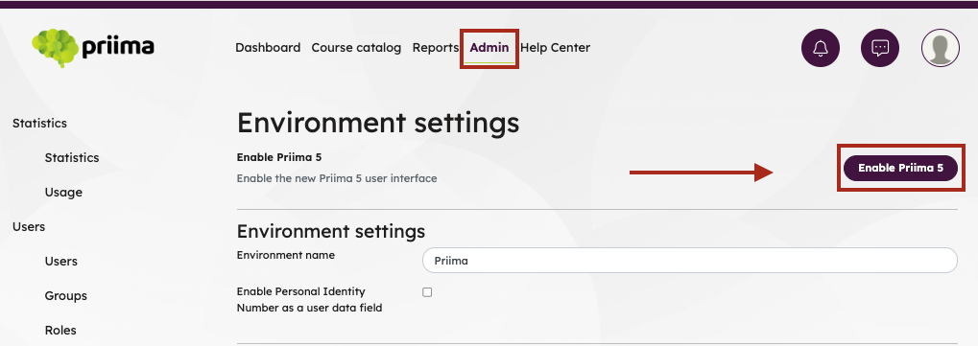The height and width of the screenshot is (346, 978).
Task: Click the 'Enable the new Priima 5 user interface' text
Action: click(337, 178)
